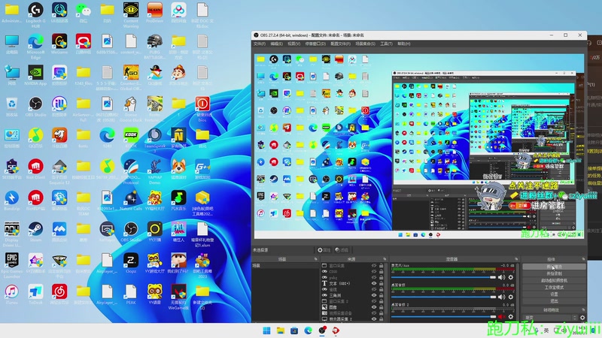Open the 配置文件(P) profile menu

pos(341,44)
